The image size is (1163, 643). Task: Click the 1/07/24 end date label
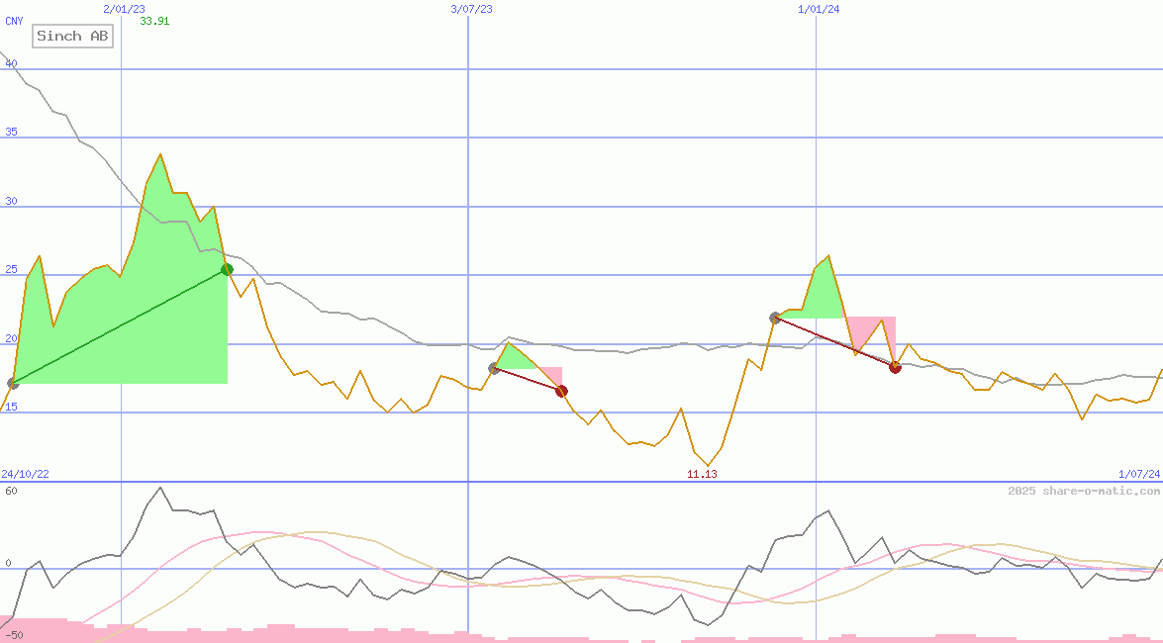1138,475
